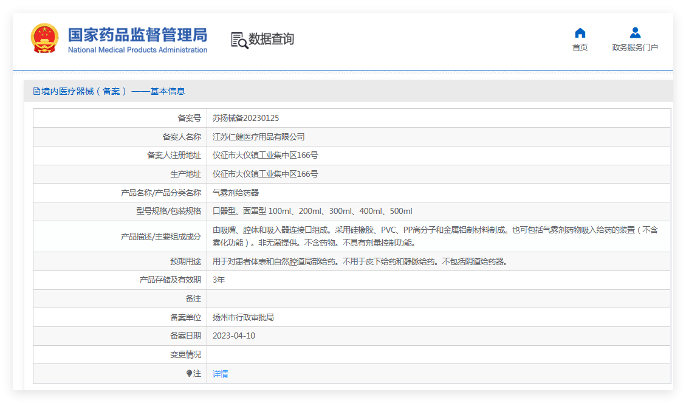Open the 首页 home icon
This screenshot has width=686, height=403.
pyautogui.click(x=580, y=33)
